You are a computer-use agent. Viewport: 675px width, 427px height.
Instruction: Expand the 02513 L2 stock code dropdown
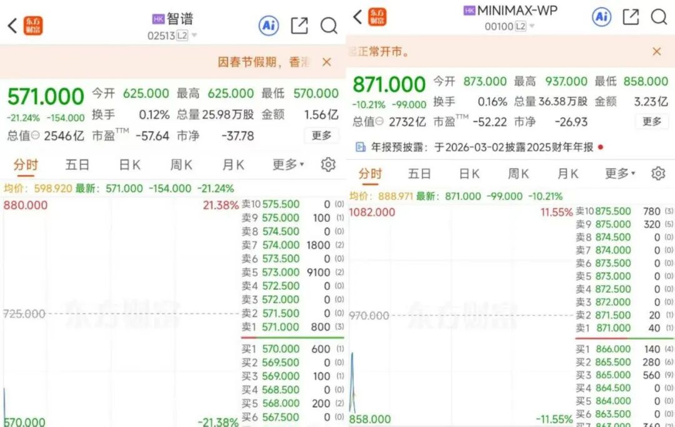point(194,35)
